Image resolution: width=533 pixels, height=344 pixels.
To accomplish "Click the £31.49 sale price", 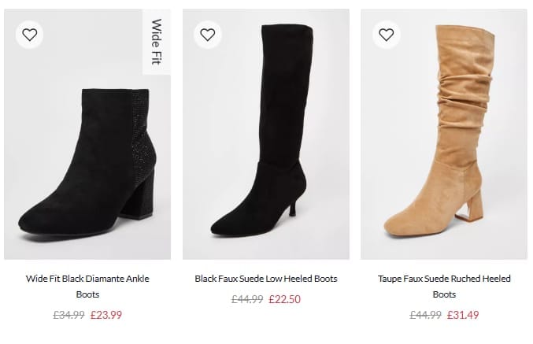I will [x=463, y=315].
